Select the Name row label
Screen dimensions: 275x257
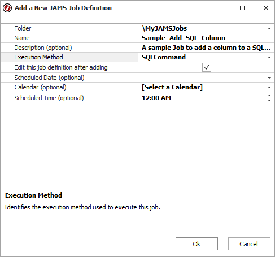click(22, 38)
